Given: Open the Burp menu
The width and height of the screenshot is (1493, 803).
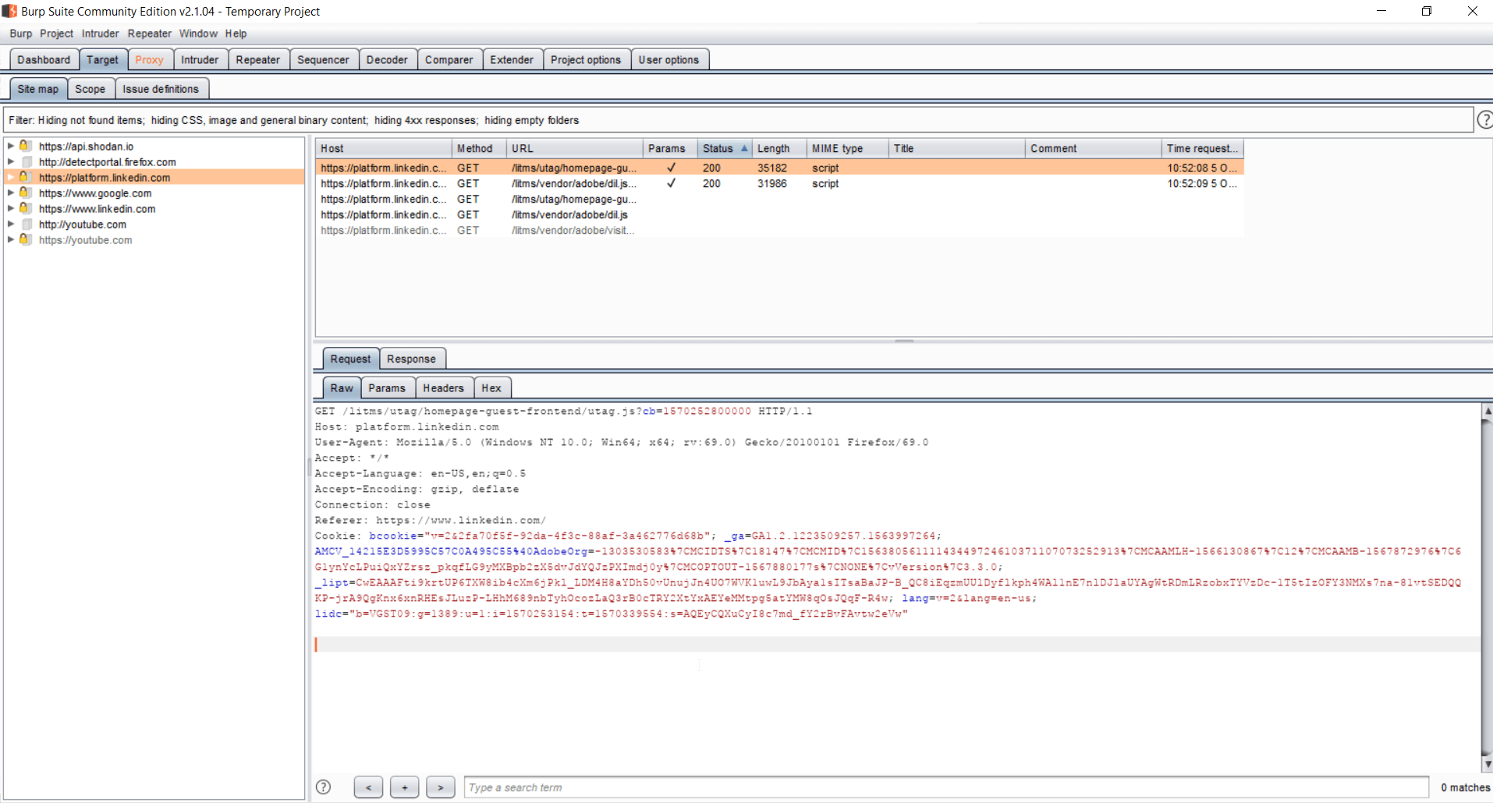Looking at the screenshot, I should (x=21, y=34).
